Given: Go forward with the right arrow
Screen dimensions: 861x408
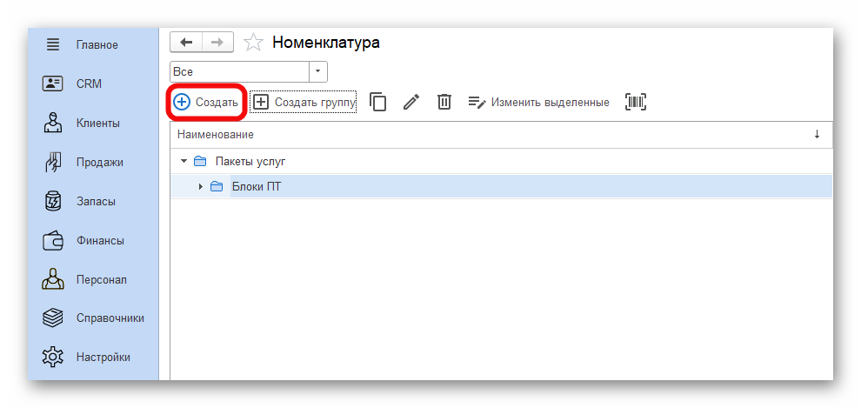Looking at the screenshot, I should point(217,43).
